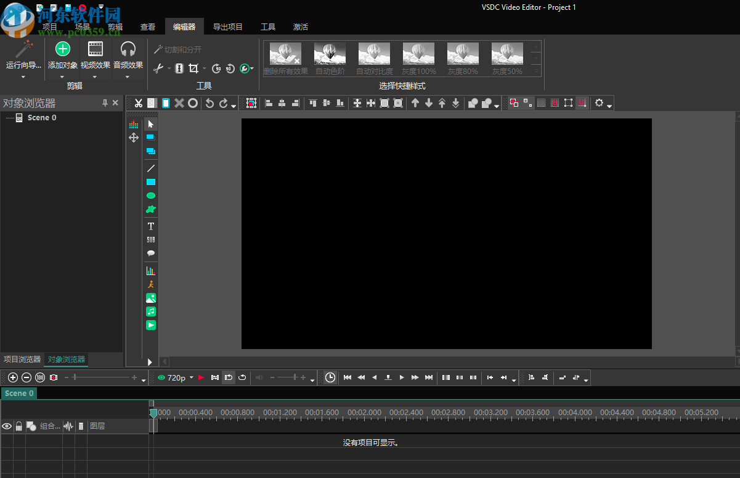Viewport: 740px width, 478px height.
Task: Select the Text tool
Action: [x=150, y=226]
